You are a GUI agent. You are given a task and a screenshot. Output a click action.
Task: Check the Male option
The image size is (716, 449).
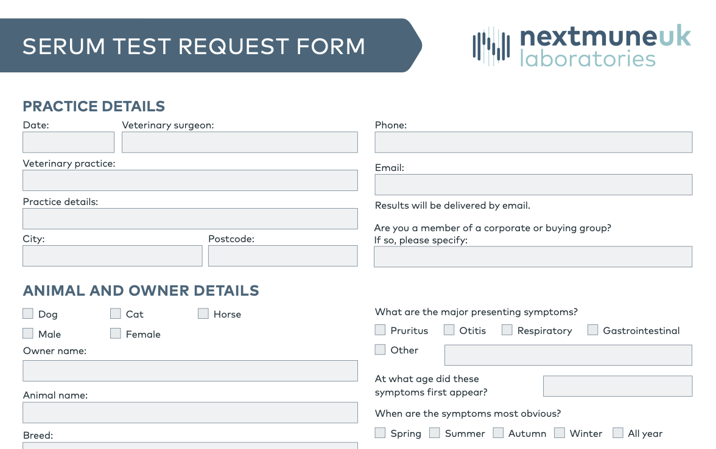click(28, 333)
